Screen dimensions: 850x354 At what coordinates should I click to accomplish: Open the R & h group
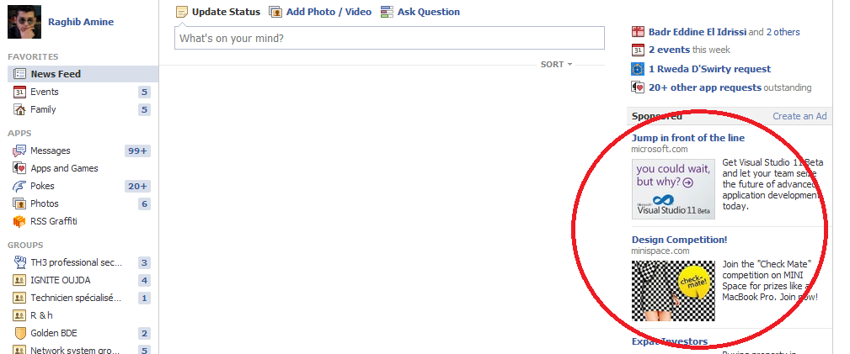coord(42,315)
